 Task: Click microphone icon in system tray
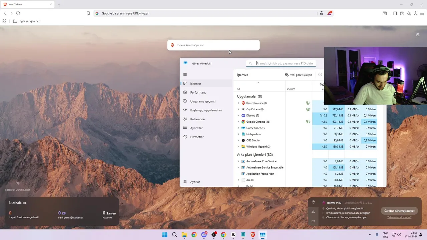[377, 235]
